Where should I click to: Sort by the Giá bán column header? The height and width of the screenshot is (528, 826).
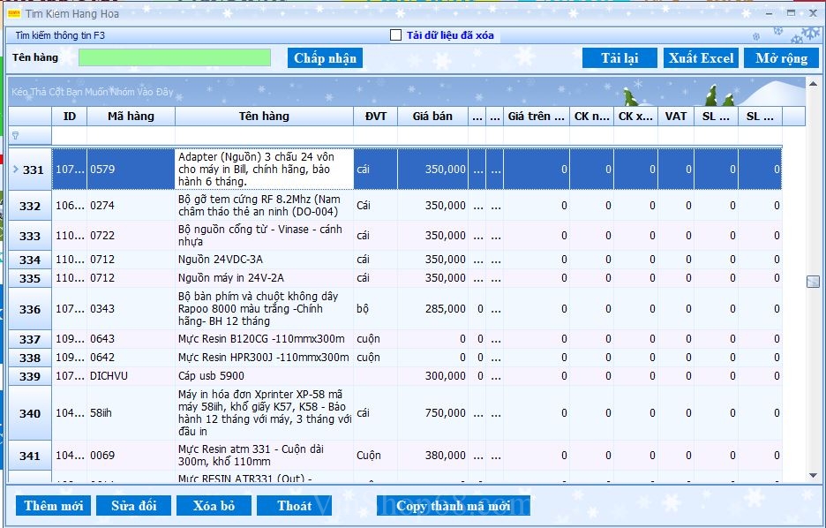(432, 117)
